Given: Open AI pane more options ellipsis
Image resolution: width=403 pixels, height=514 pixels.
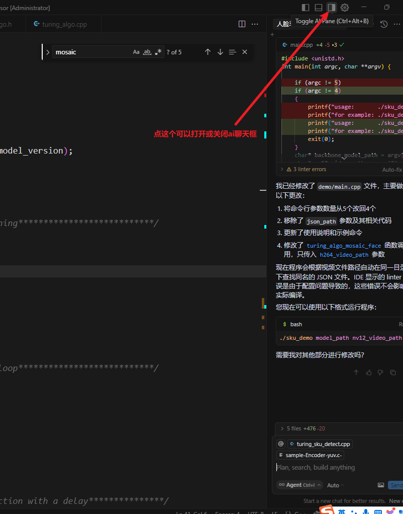Looking at the screenshot, I should [397, 24].
